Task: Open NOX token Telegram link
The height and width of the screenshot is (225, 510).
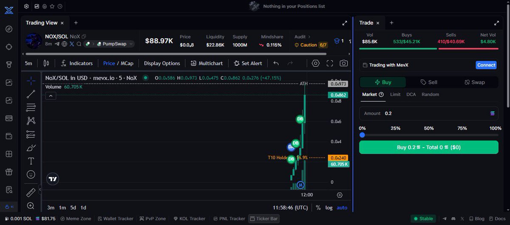Action: (x=57, y=44)
